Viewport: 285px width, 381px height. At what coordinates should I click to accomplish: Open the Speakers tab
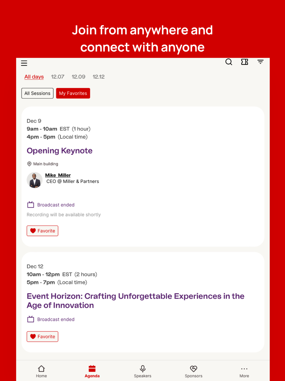click(143, 371)
